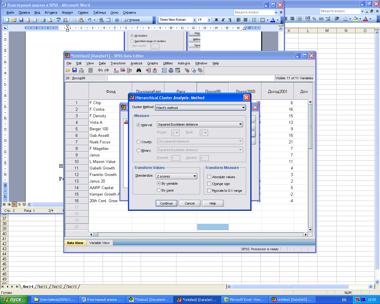Open Analyze menu in SPSS Data Editor
The width and height of the screenshot is (380, 304).
click(136, 63)
